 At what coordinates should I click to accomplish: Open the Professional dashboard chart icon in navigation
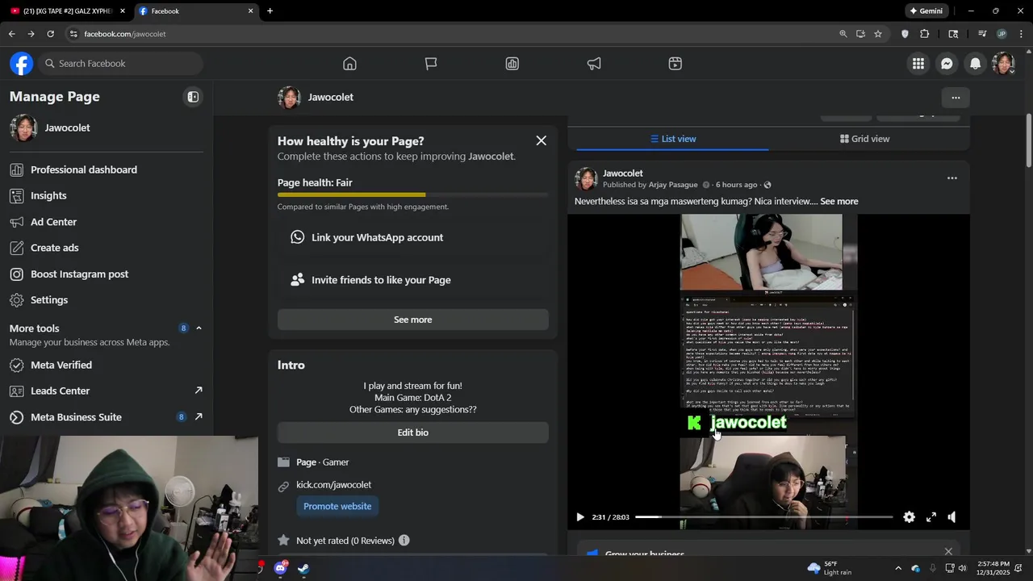512,64
